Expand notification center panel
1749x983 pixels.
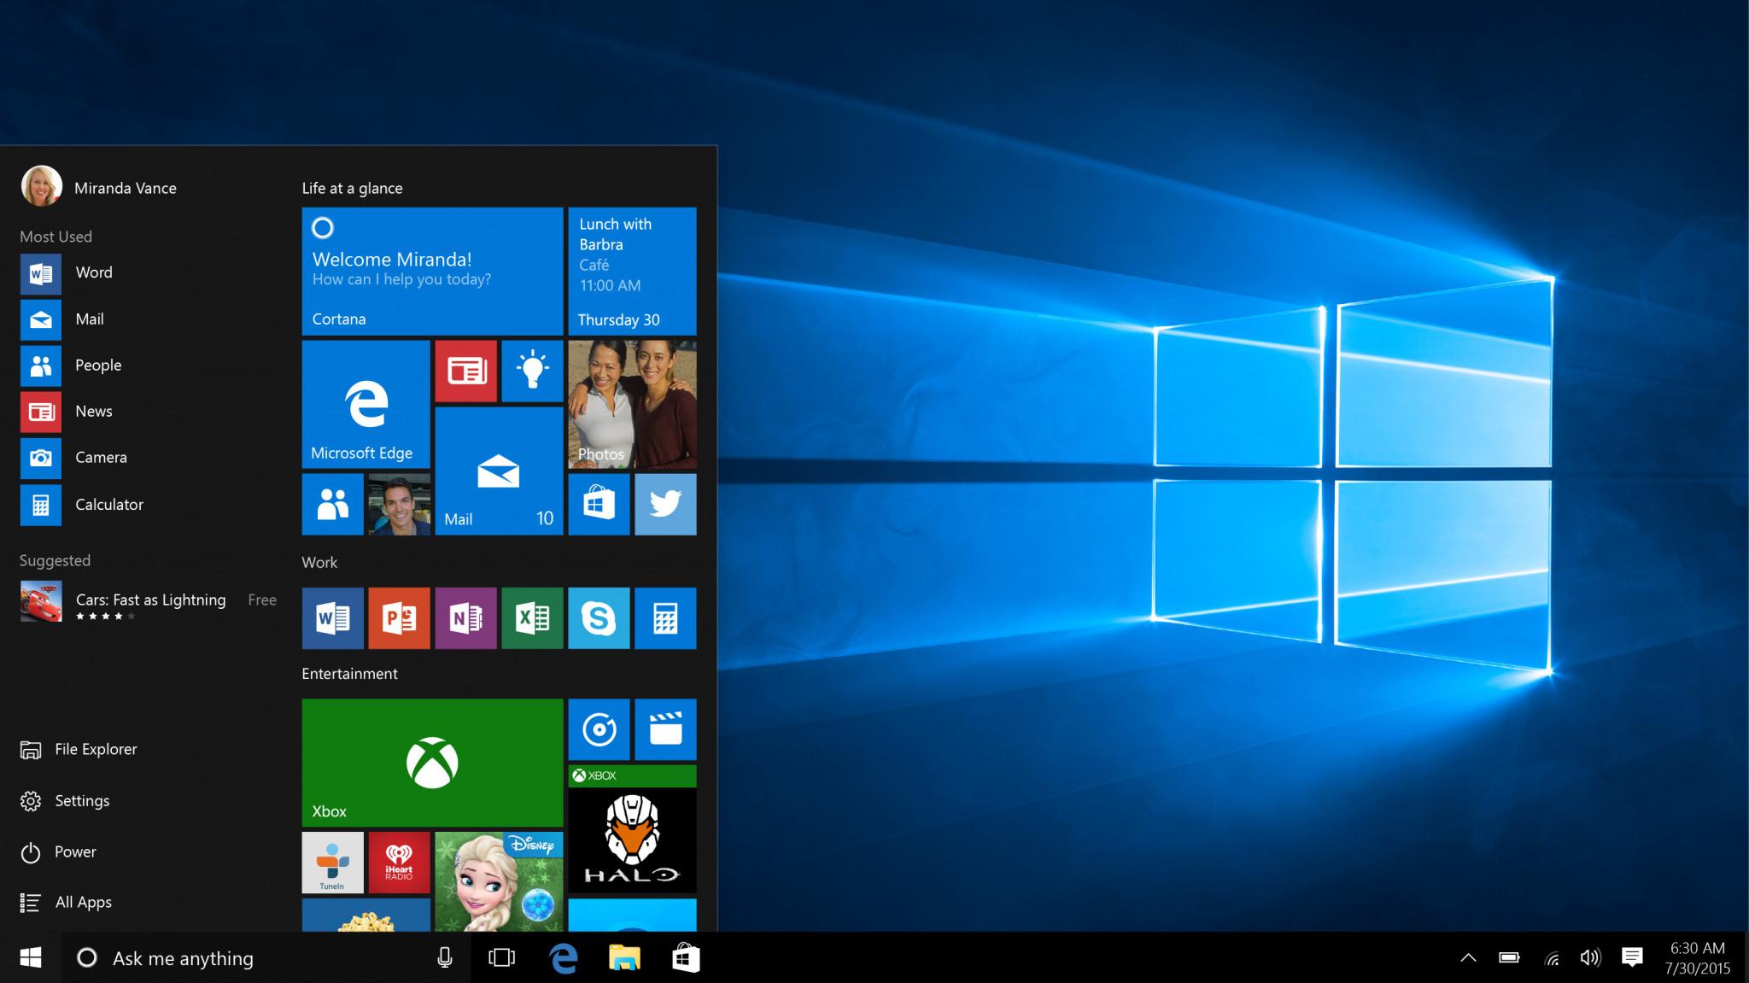1635,957
